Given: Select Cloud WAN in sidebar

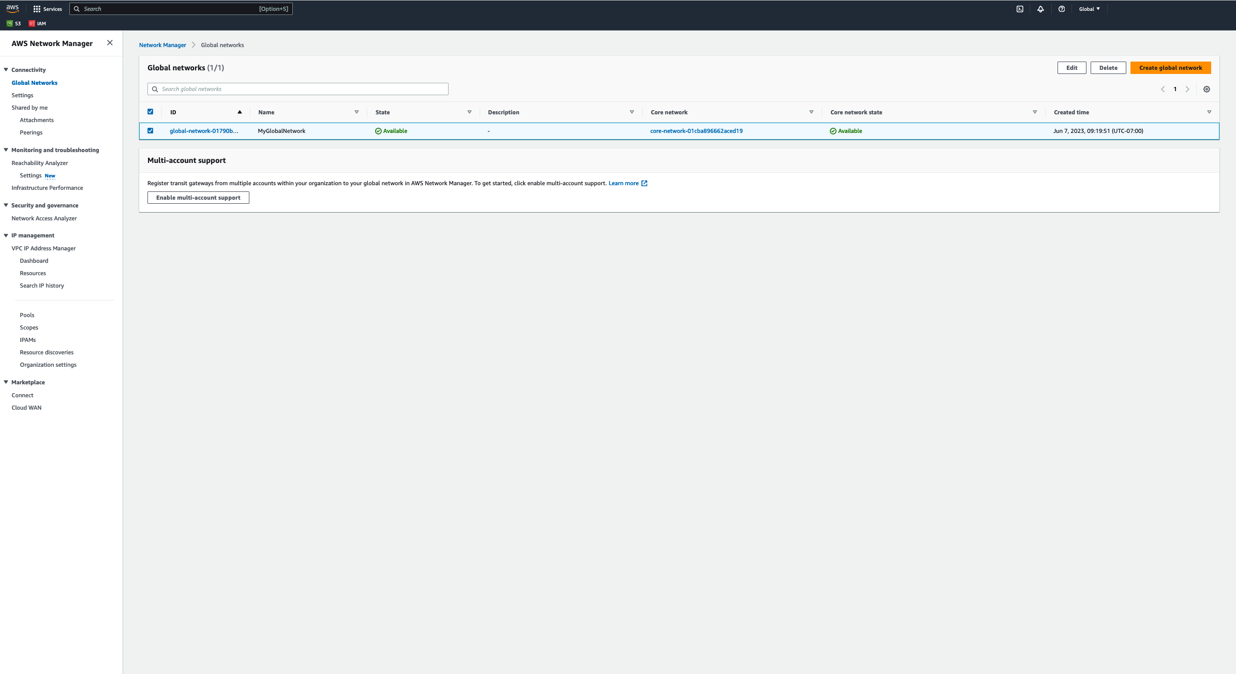Looking at the screenshot, I should click(26, 407).
